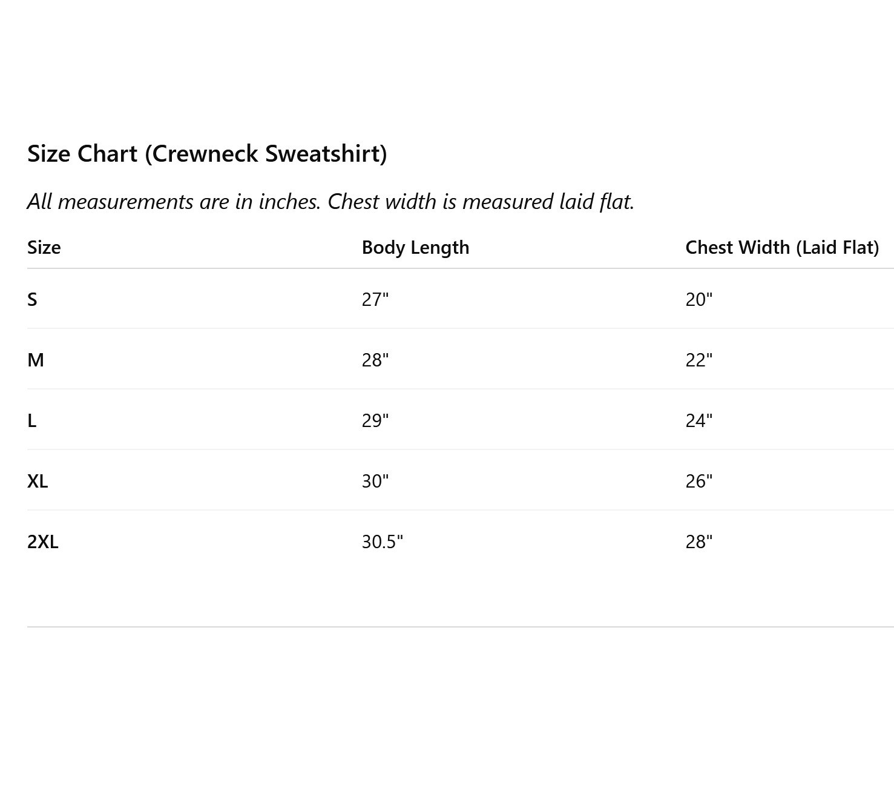Screen dimensions: 894x785
Task: Click the Chest Width (Laid Flat) header
Action: click(x=782, y=247)
